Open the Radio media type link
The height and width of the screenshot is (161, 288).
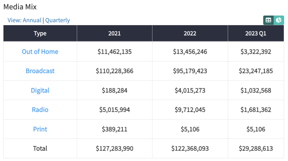click(x=40, y=109)
